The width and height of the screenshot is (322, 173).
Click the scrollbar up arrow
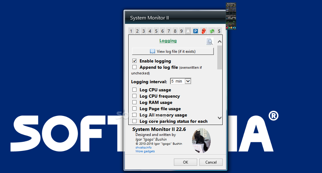coord(219,42)
